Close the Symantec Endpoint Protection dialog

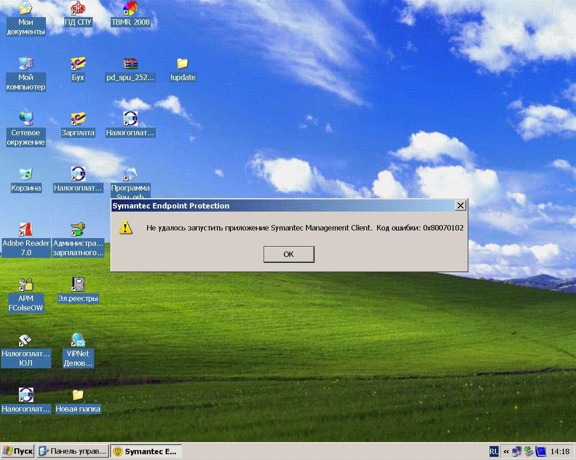(x=460, y=205)
